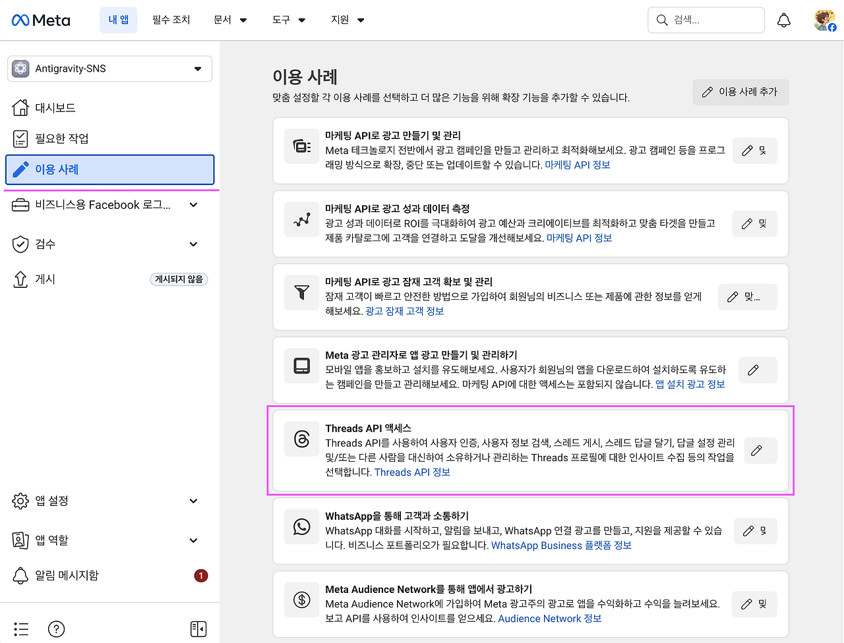Open the 도구 dropdown menu

289,20
